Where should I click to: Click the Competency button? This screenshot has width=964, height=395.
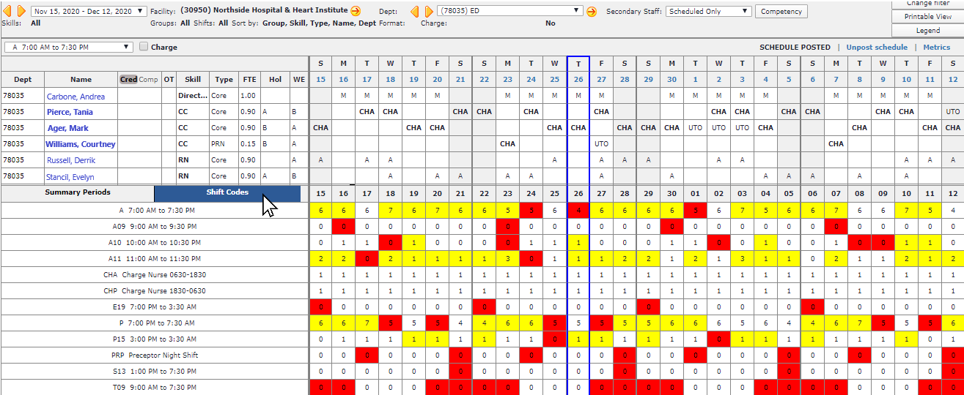(x=781, y=12)
